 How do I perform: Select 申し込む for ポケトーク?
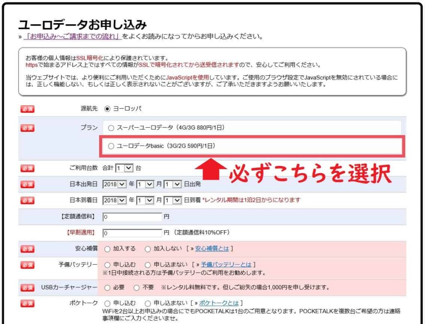coord(107,303)
